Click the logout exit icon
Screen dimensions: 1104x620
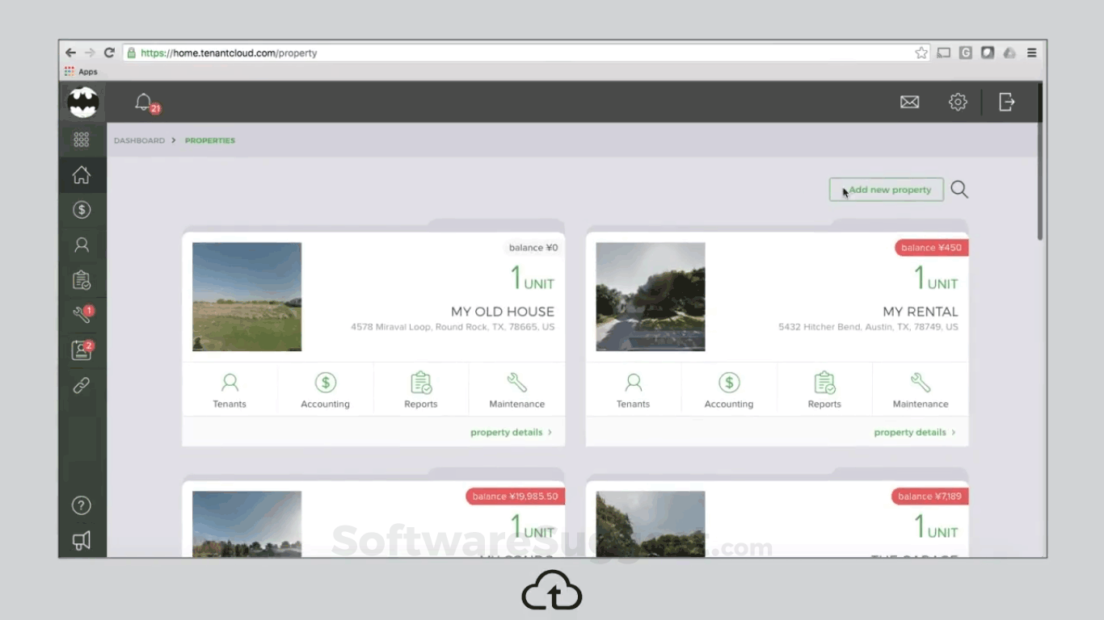(1006, 102)
